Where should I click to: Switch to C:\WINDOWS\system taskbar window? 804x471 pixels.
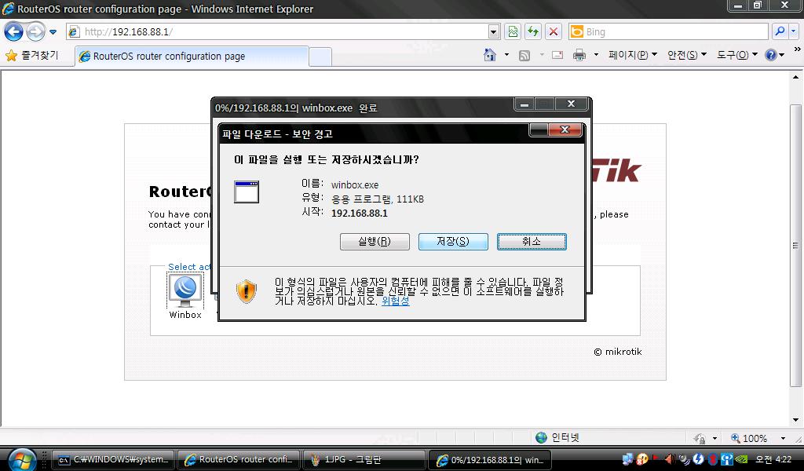(x=114, y=460)
